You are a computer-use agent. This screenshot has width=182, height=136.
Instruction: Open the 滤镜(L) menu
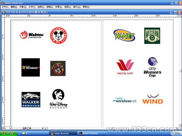click(x=50, y=7)
